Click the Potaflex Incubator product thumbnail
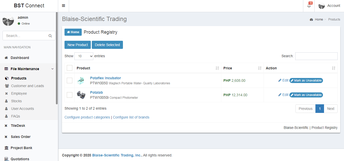This screenshot has height=161, width=344. [81, 80]
